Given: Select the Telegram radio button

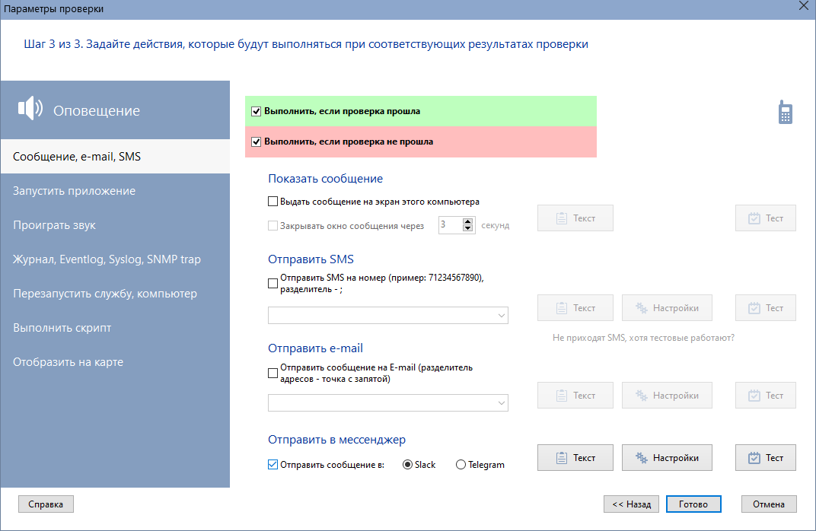Looking at the screenshot, I should [461, 465].
